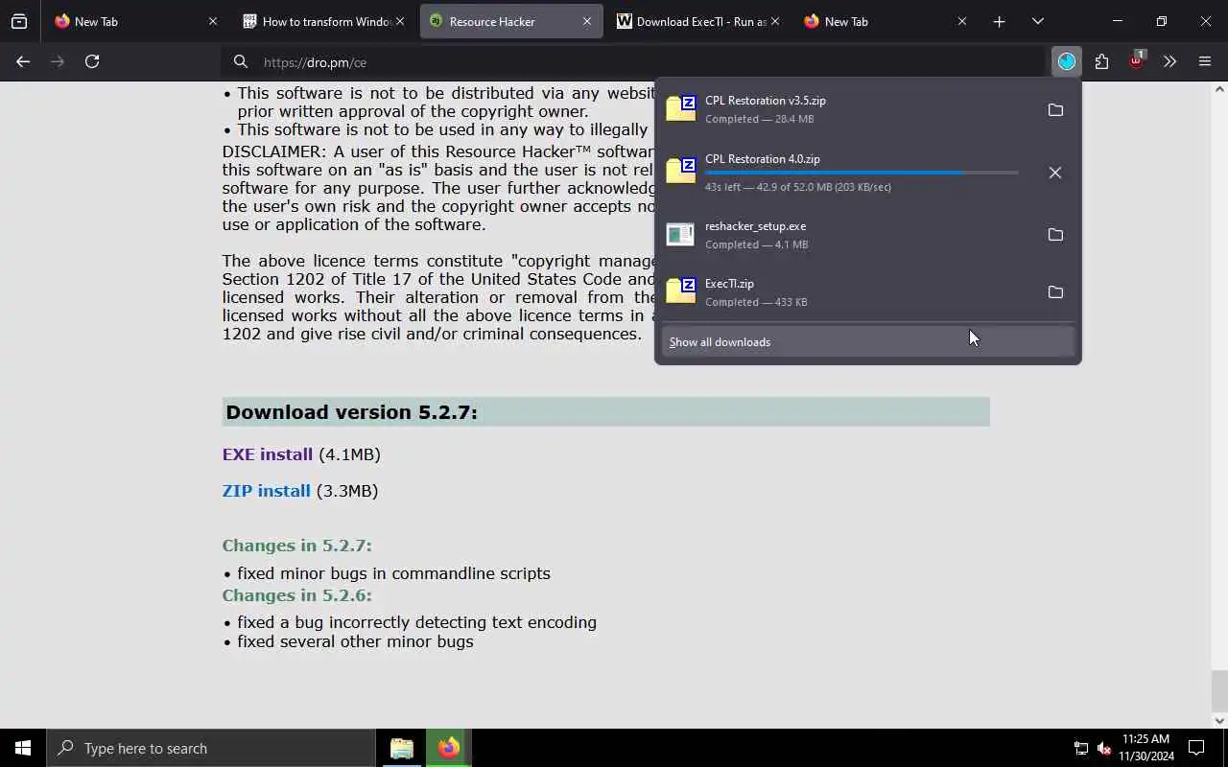Show more toolbar tools via double chevron

(x=1169, y=61)
